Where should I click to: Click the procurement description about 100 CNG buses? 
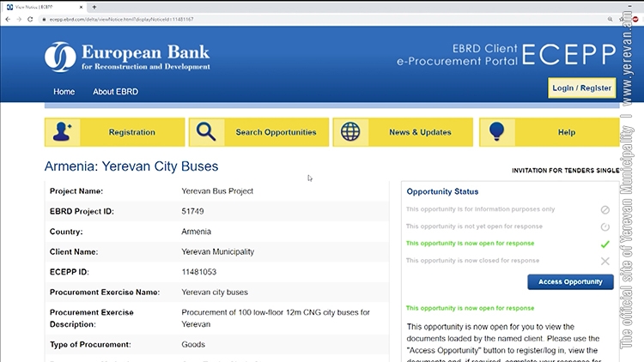click(276, 318)
